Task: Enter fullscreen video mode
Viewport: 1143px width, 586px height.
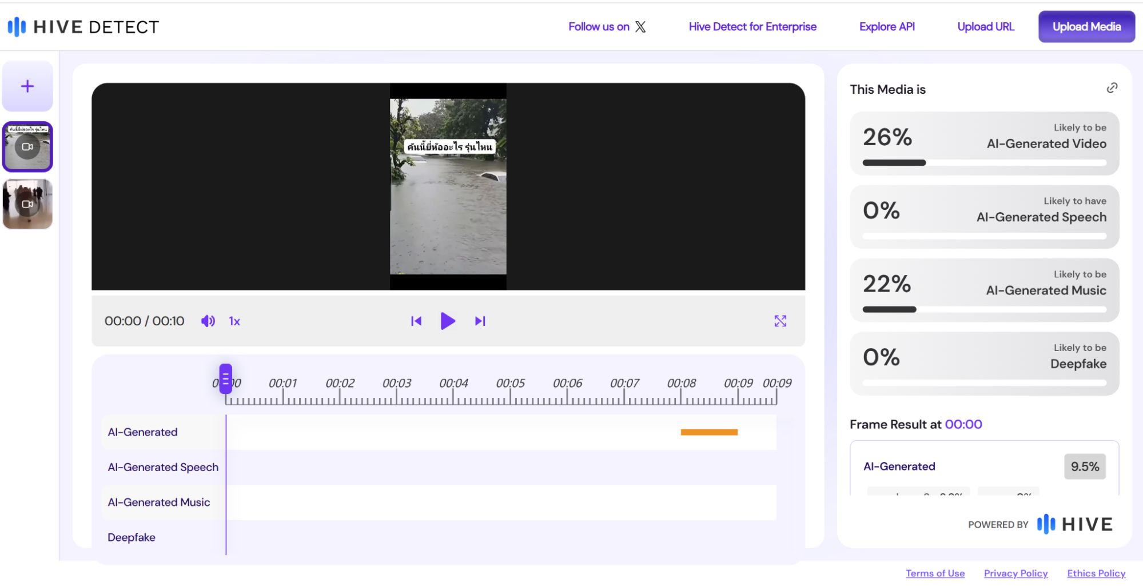Action: click(x=780, y=321)
